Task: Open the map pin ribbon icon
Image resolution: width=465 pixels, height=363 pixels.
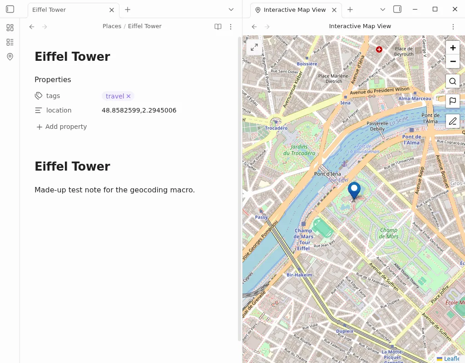Action: 10,57
